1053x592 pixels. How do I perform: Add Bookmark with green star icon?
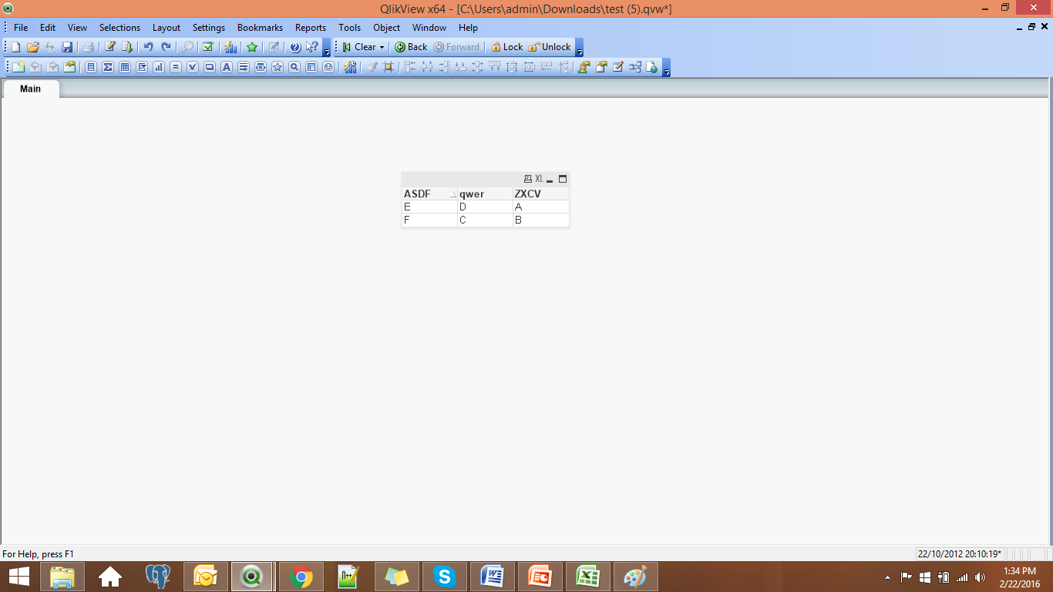252,47
